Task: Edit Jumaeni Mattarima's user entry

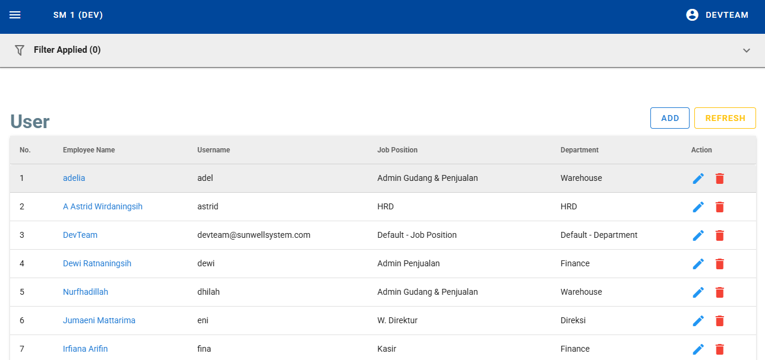Action: click(698, 321)
